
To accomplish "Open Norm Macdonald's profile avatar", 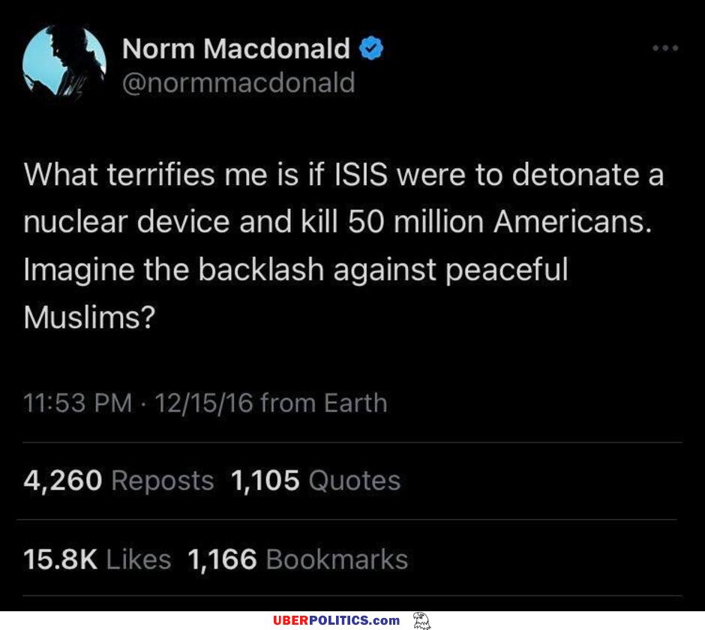I will pos(64,64).
